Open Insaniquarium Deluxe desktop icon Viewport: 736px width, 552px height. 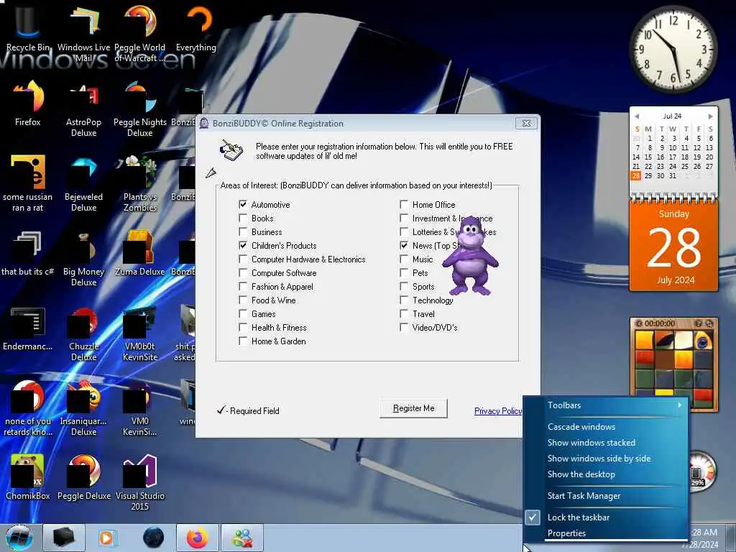(x=83, y=408)
